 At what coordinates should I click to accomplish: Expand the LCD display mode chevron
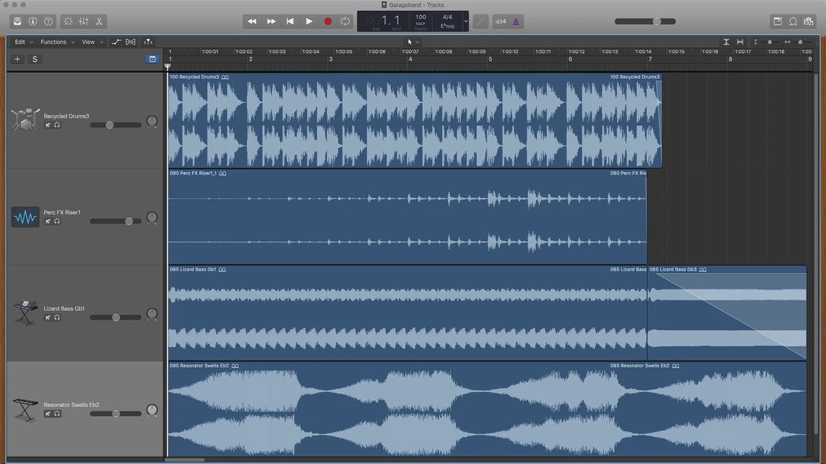coord(466,21)
